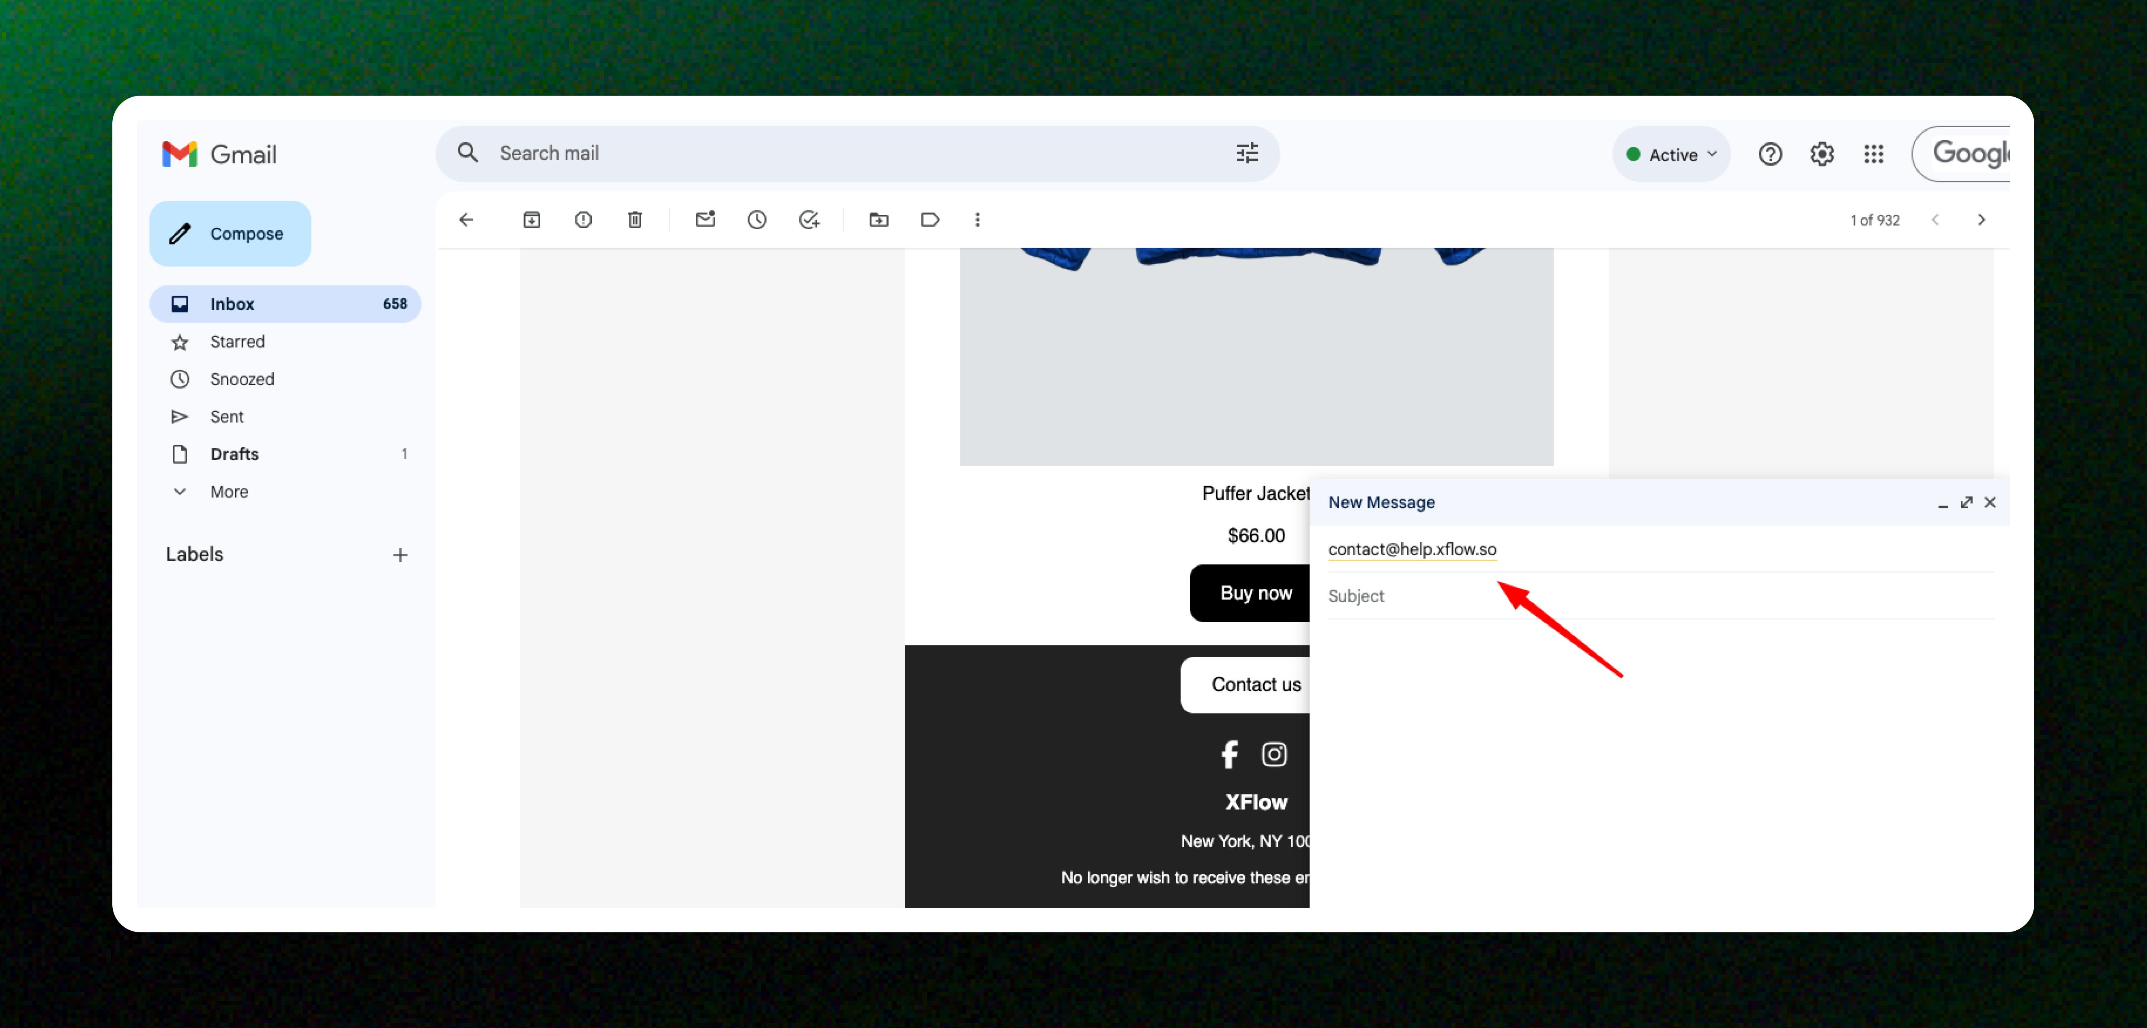The image size is (2147, 1028).
Task: Delete this email with trash icon
Action: pos(635,220)
